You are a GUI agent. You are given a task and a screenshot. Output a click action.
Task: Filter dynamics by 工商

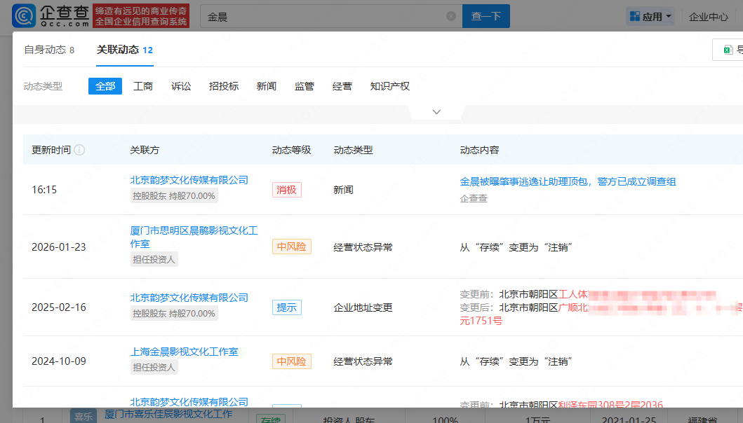pyautogui.click(x=143, y=86)
